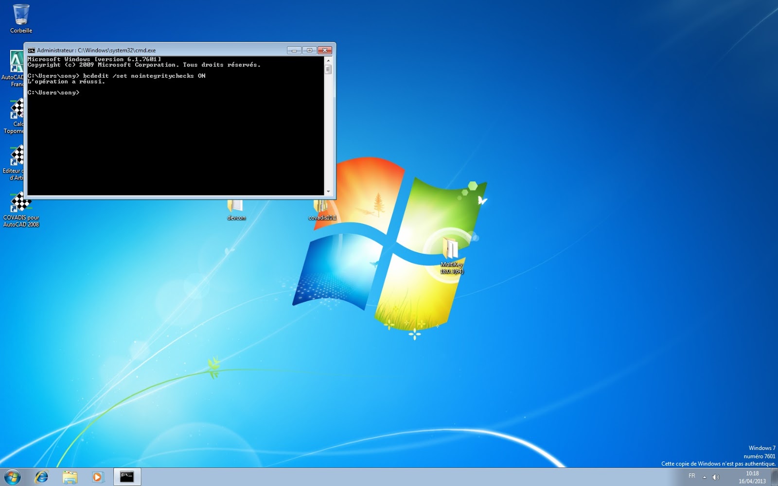Click the Show desktop strip
This screenshot has width=778, height=486.
click(774, 477)
